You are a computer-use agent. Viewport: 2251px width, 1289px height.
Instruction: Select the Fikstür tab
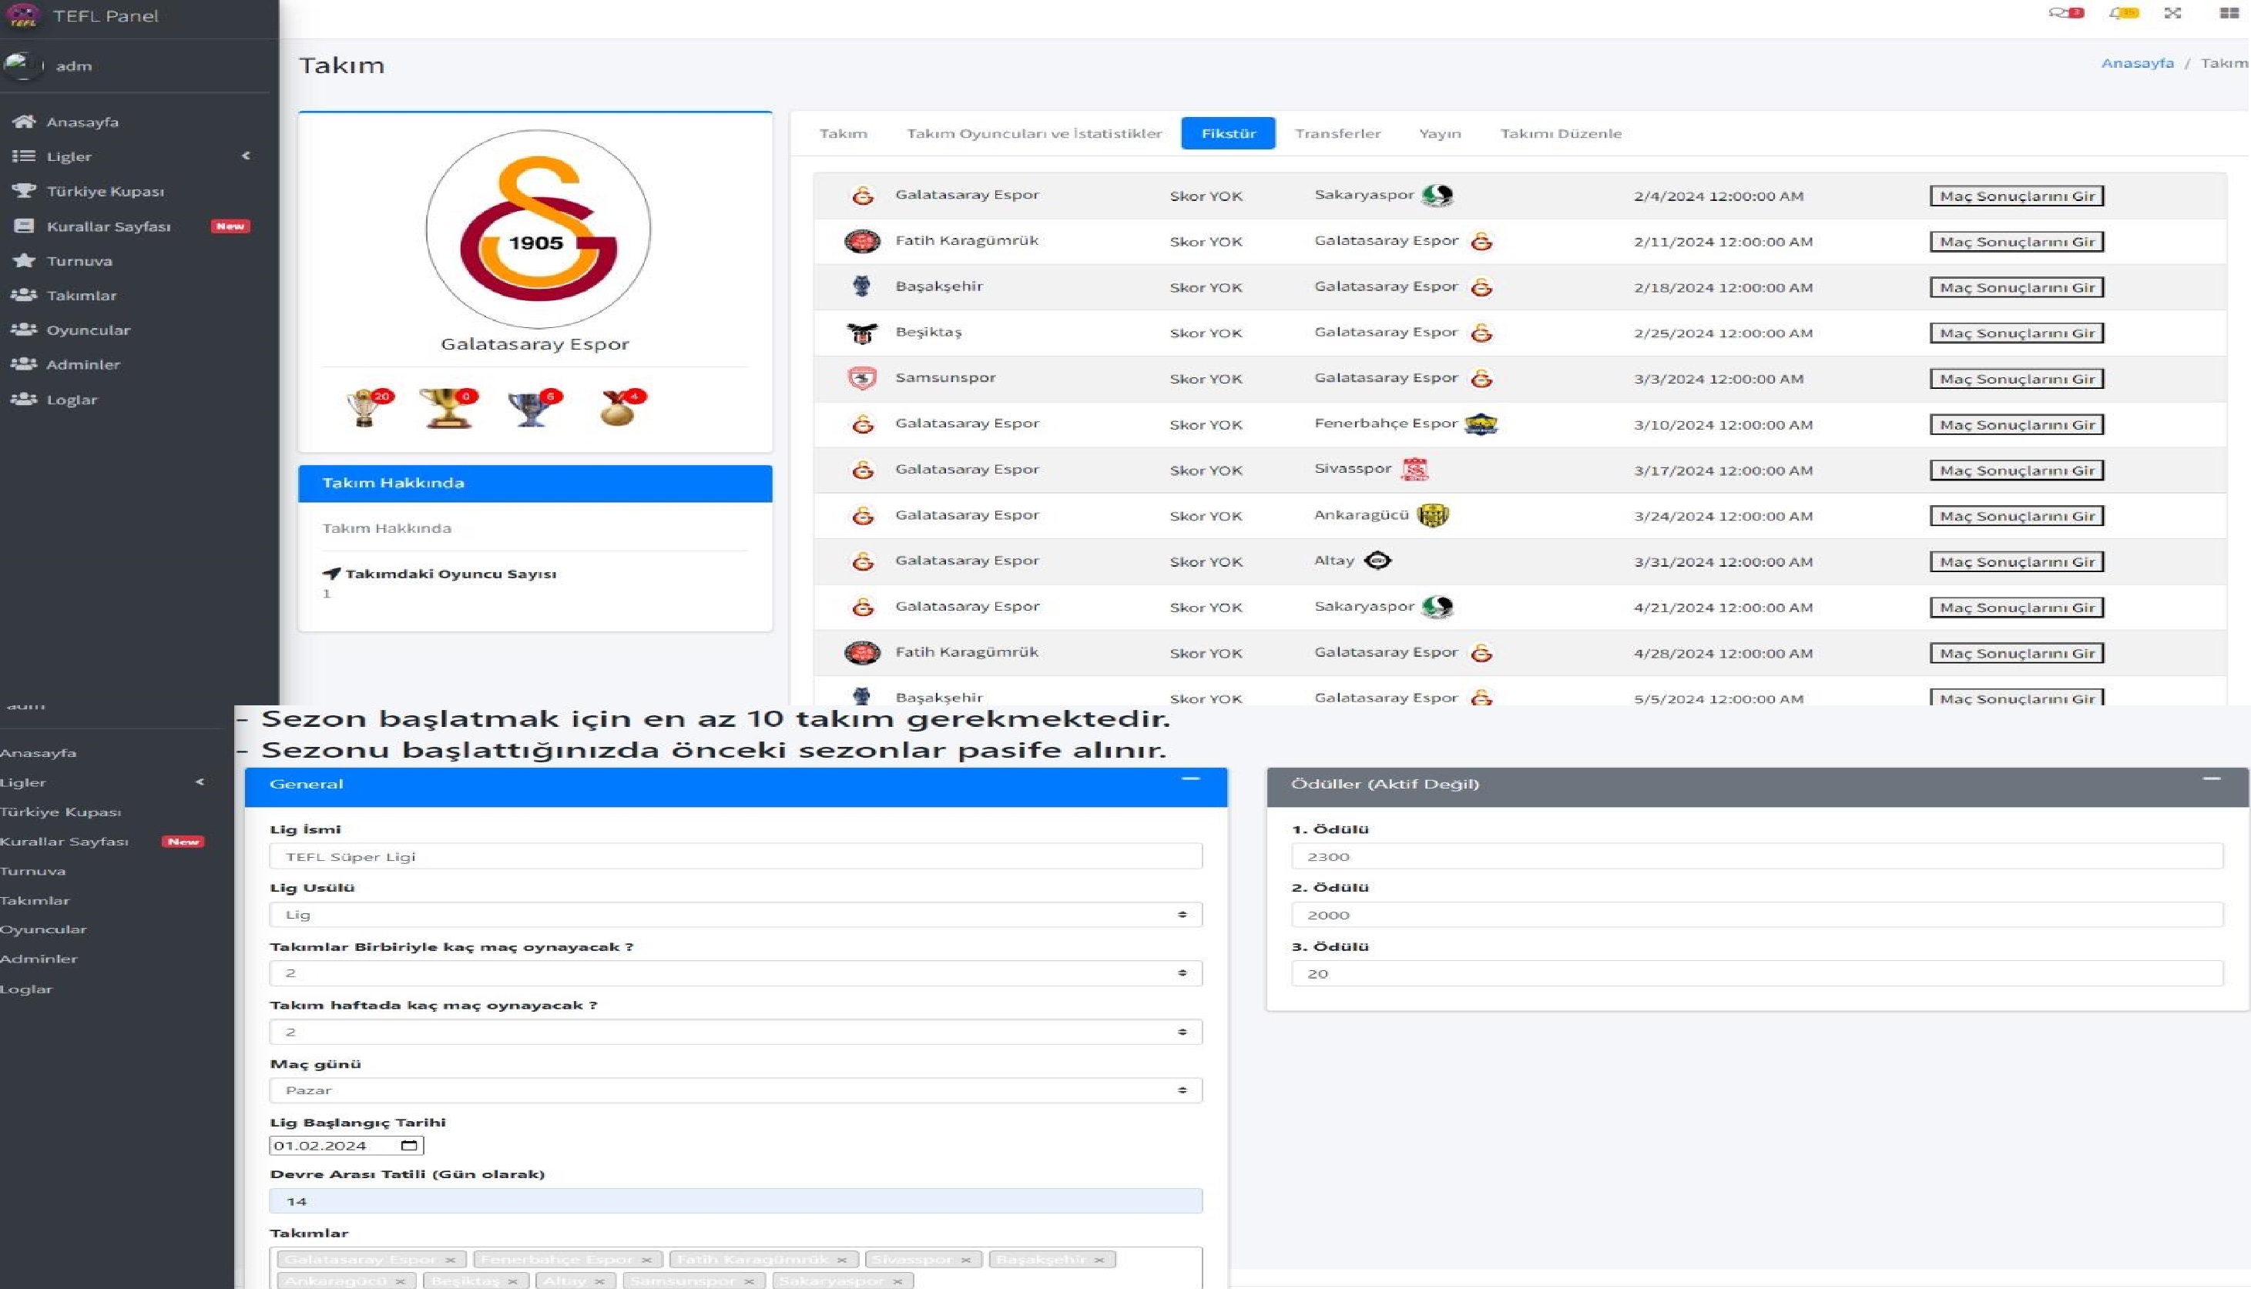[1228, 134]
